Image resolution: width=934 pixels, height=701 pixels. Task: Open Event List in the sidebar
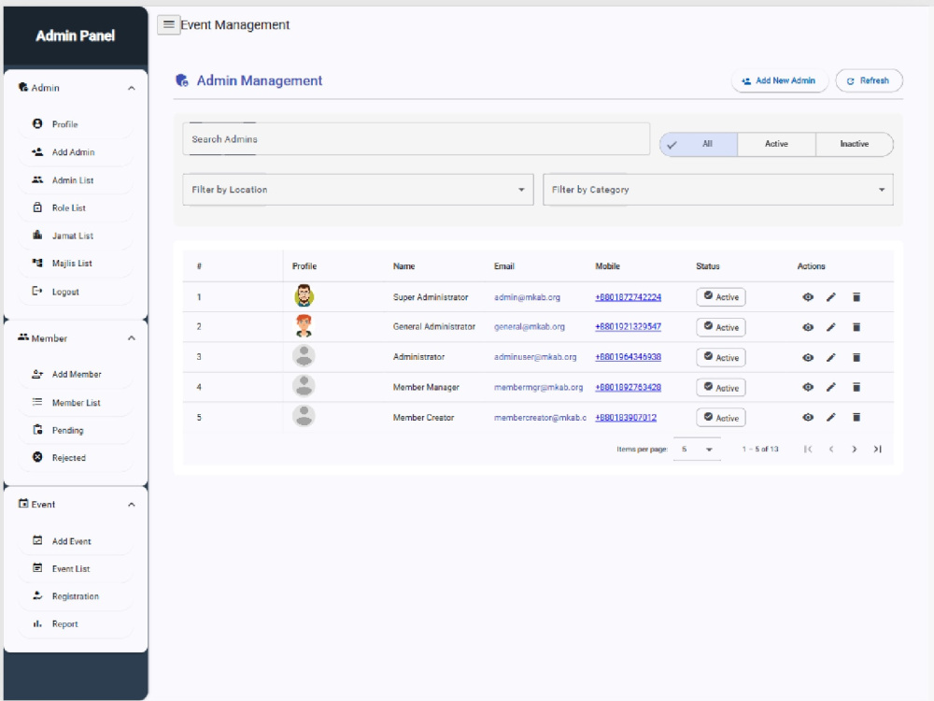(x=76, y=568)
